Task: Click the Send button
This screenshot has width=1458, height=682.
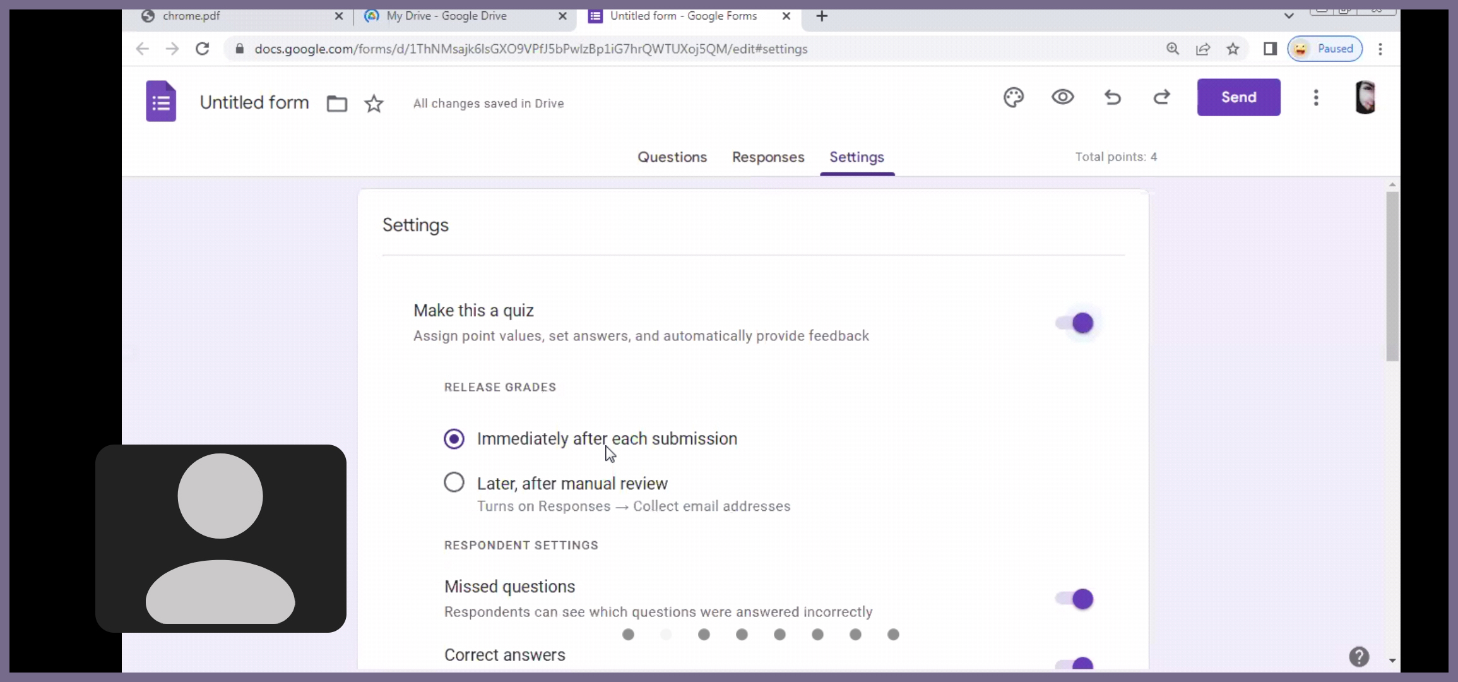Action: tap(1238, 97)
